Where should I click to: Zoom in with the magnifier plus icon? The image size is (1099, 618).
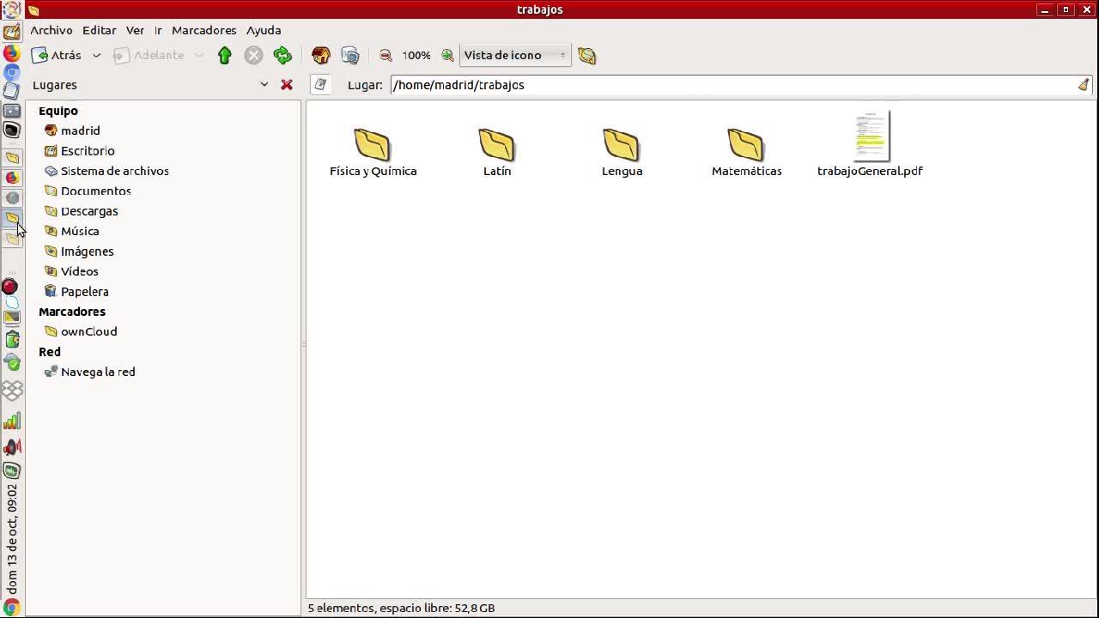[447, 56]
